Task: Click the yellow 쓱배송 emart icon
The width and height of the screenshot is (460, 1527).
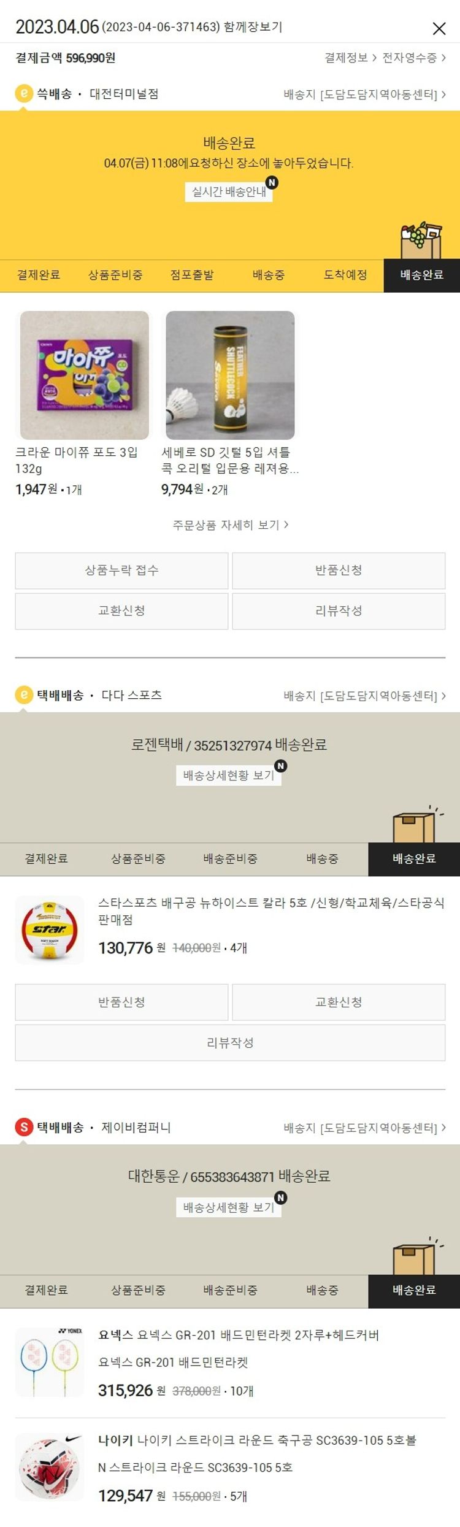Action: 23,93
